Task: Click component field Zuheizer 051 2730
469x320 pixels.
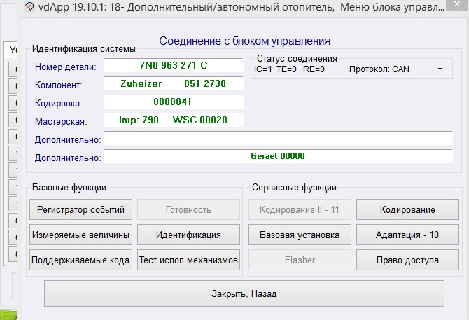Action: (174, 83)
